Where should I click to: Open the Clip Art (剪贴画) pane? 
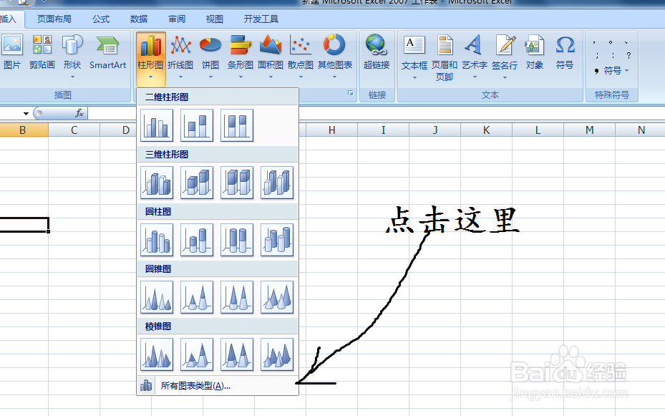[x=42, y=52]
